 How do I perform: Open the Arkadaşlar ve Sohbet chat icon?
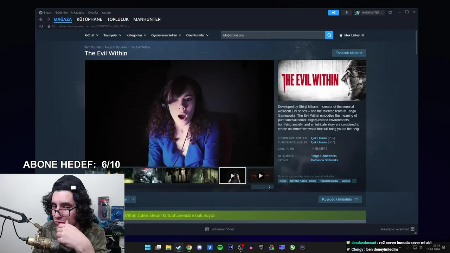click(412, 229)
